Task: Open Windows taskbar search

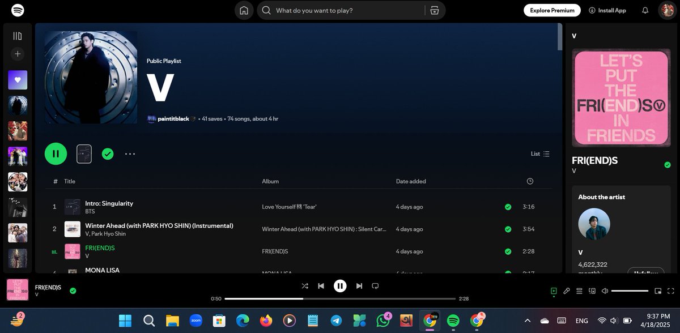Action: [149, 321]
